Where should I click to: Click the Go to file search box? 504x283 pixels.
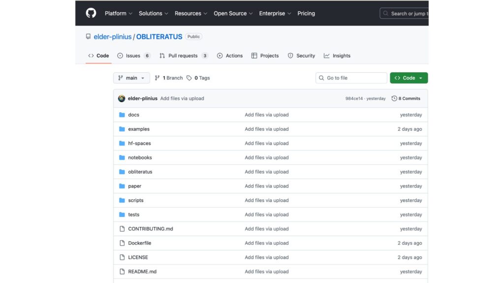point(351,78)
